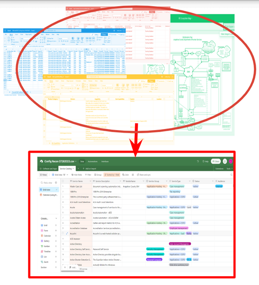Click the Add... button at the table bottom

click(73, 267)
